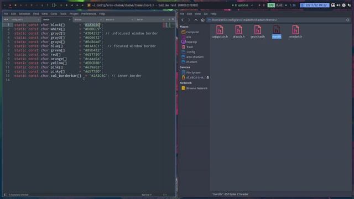The image size is (354, 199).
Task: Eject the sf_VBOX shared device
Action: [x=208, y=77]
